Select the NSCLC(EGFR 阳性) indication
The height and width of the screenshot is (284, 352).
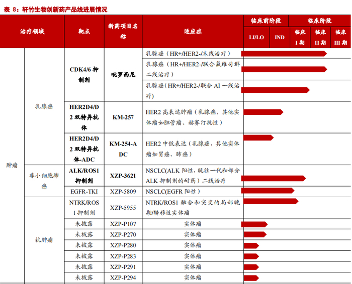[173, 192]
